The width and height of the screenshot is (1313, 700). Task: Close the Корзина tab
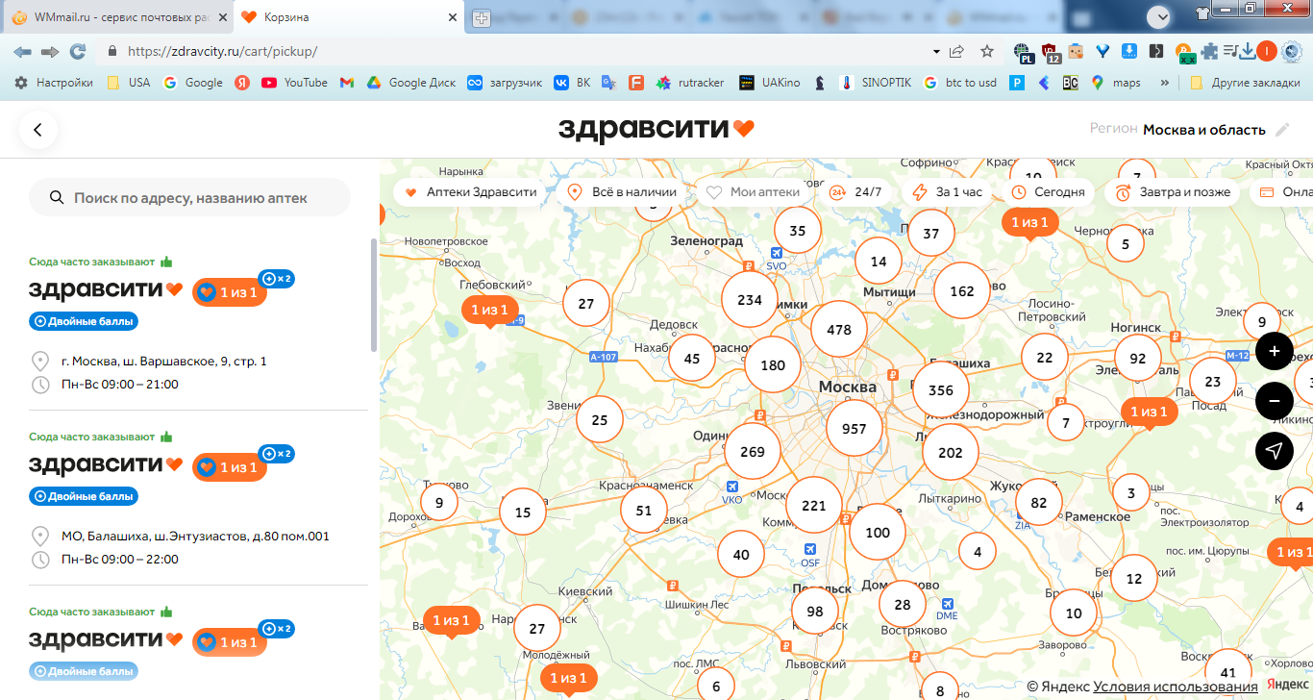point(455,17)
